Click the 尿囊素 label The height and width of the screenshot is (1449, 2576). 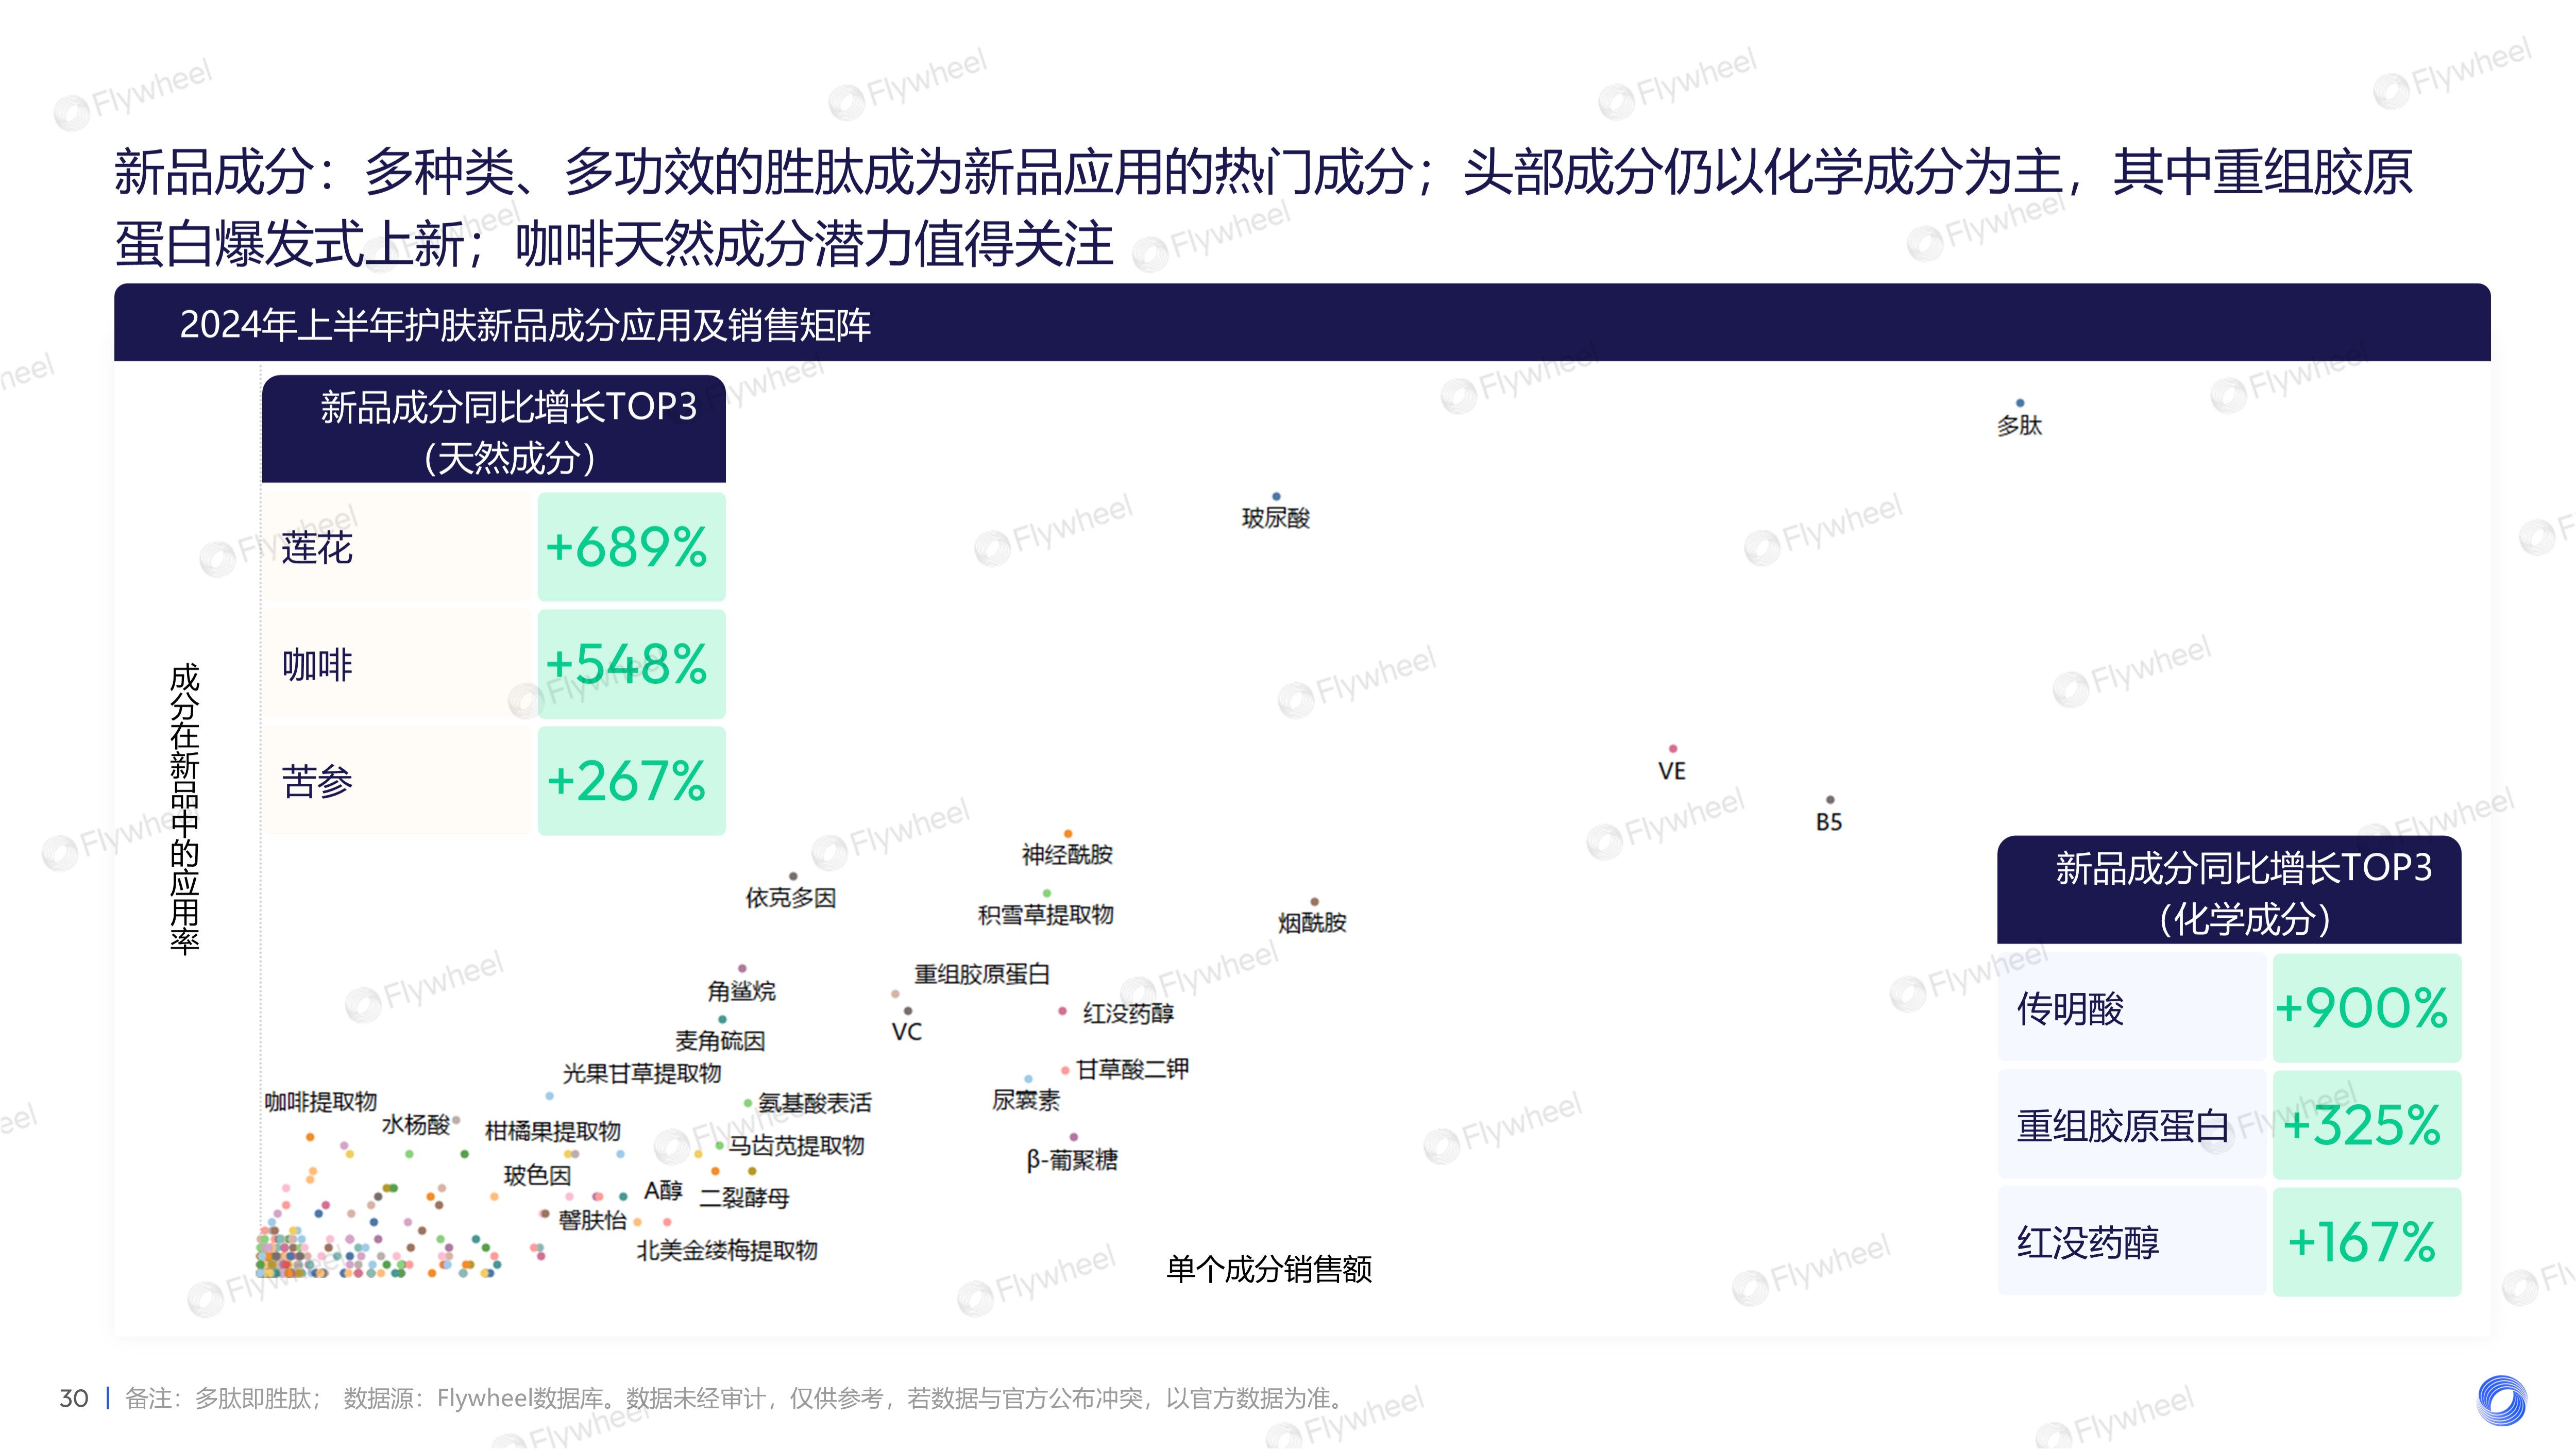tap(1025, 1100)
